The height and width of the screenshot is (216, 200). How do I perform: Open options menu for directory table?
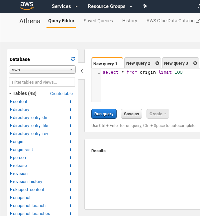click(x=70, y=109)
